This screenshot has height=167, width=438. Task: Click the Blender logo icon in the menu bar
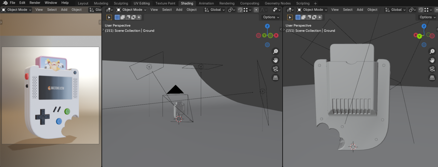tap(5, 3)
